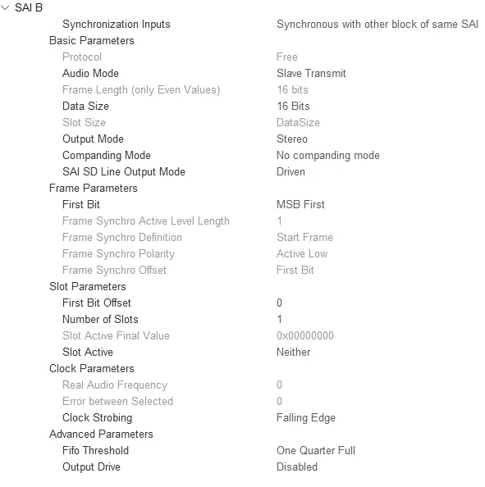Toggle Output Drive Disabled value

(x=297, y=467)
